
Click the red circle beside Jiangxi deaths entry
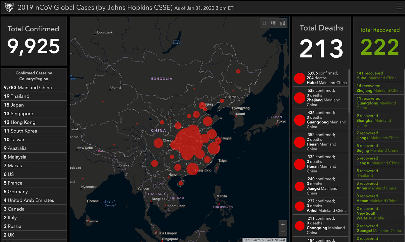point(300,186)
